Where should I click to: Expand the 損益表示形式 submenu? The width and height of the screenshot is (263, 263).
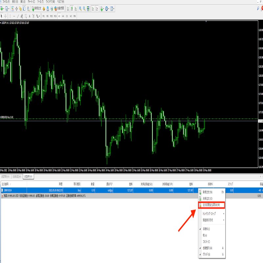[x=212, y=220]
